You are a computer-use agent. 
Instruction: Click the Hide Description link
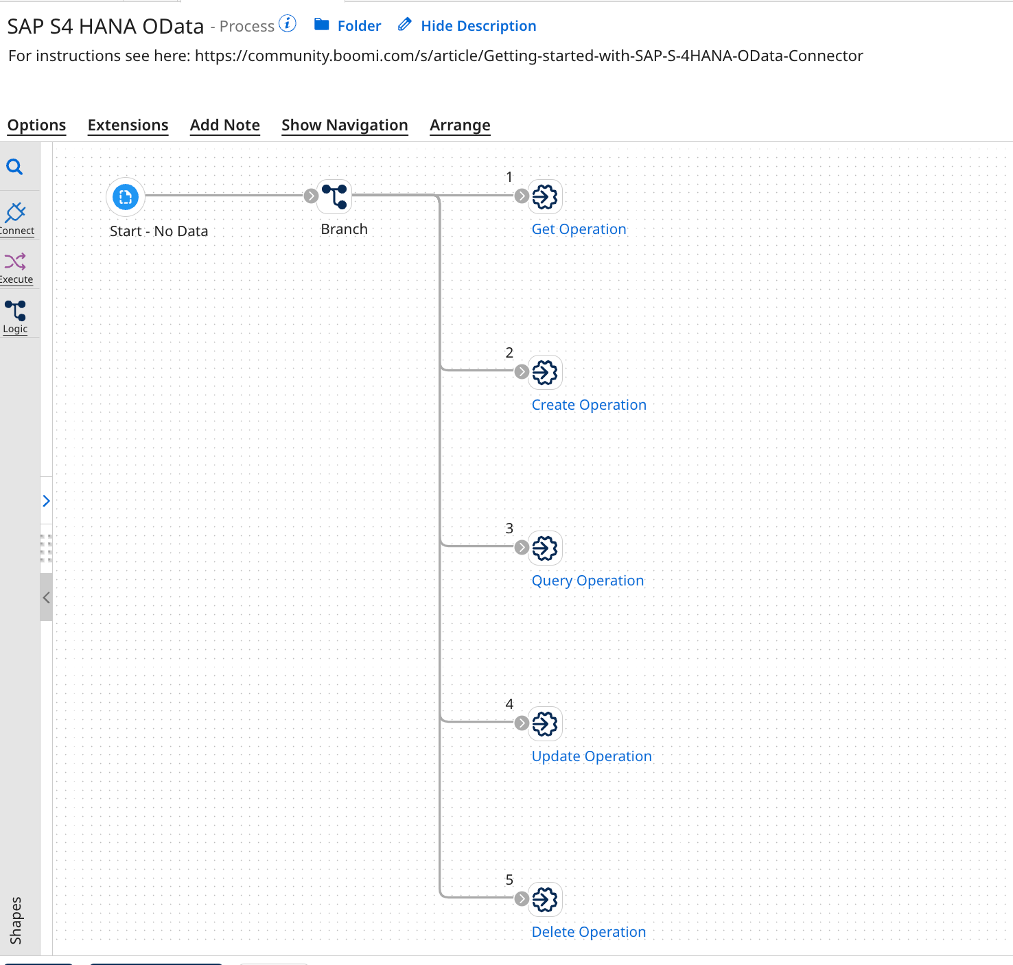[478, 25]
